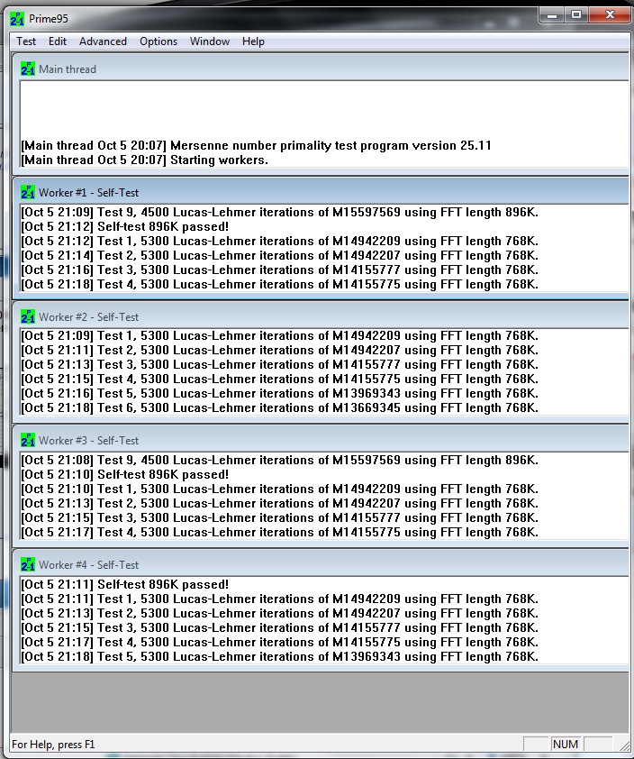Open the Edit menu
Screen dimensions: 634x759
coord(58,41)
